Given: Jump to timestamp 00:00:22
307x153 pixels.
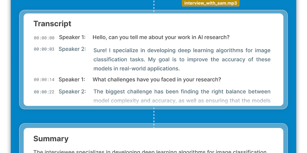Looking at the screenshot, I should pos(44,92).
